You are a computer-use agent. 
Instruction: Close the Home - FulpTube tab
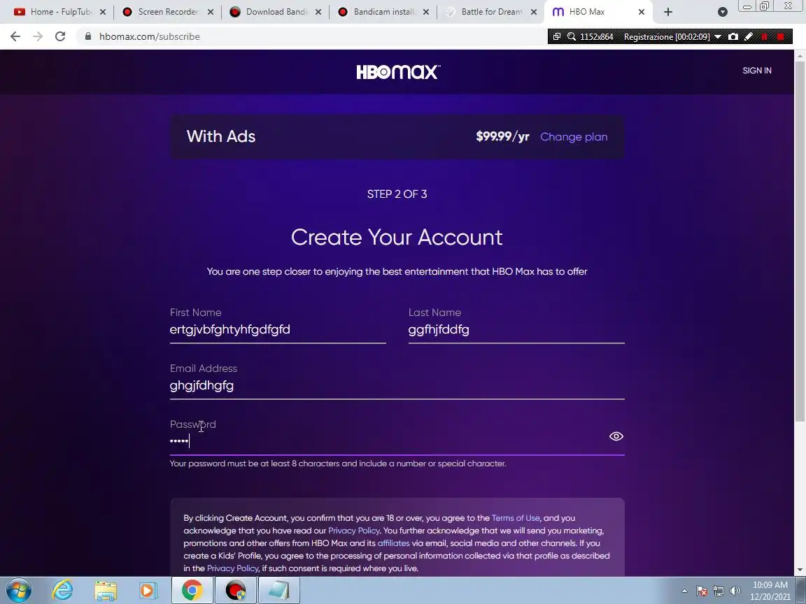102,12
